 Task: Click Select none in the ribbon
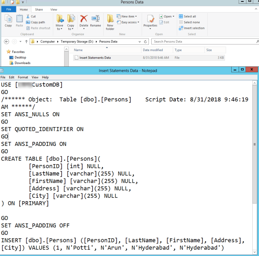(x=189, y=22)
